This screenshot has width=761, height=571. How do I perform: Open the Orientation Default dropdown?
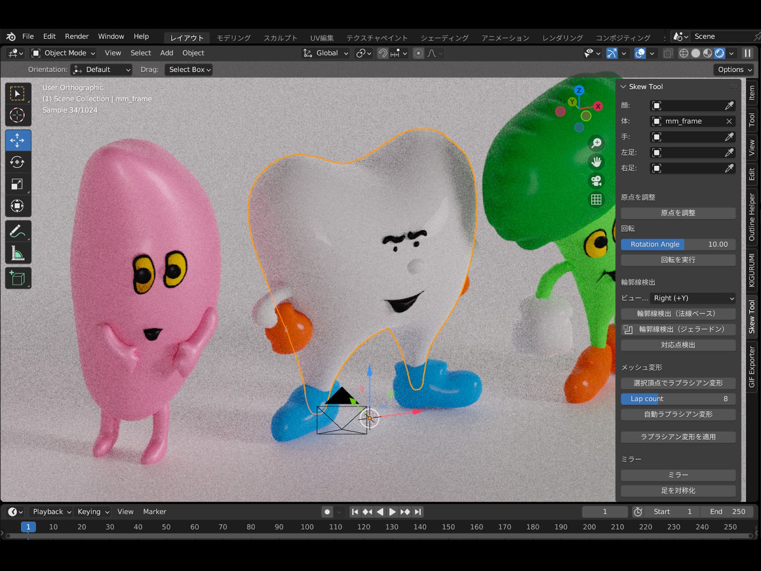coord(101,69)
